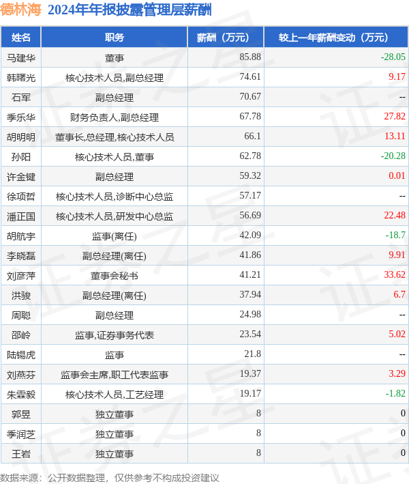Select the name 马建华
Image resolution: width=409 pixels, height=484 pixels.
click(21, 58)
